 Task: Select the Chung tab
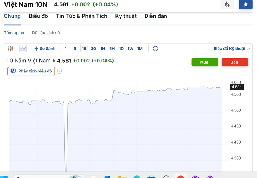(12, 16)
